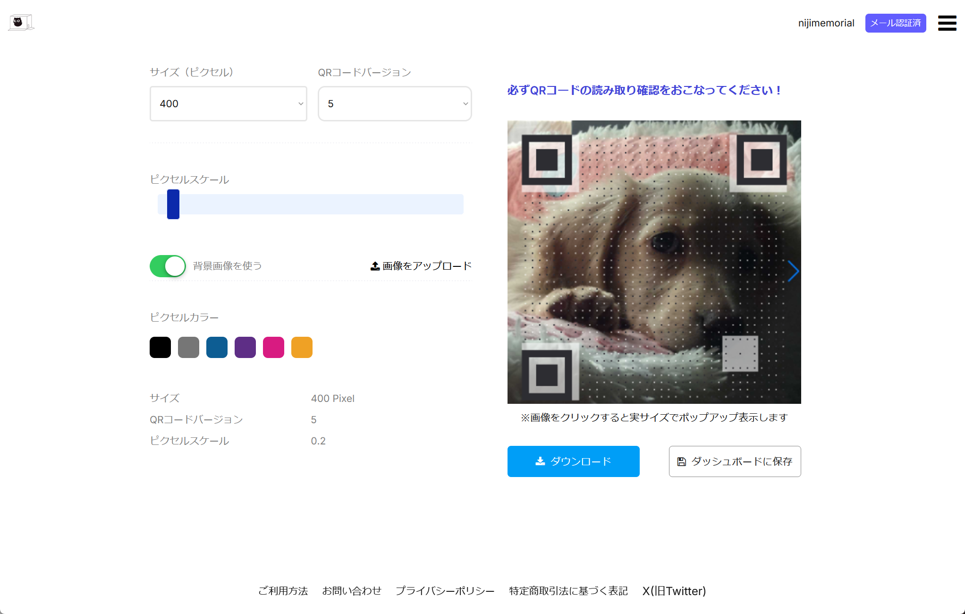Click the upload icon beside 画像をアップロード
The image size is (965, 614).
tap(375, 266)
